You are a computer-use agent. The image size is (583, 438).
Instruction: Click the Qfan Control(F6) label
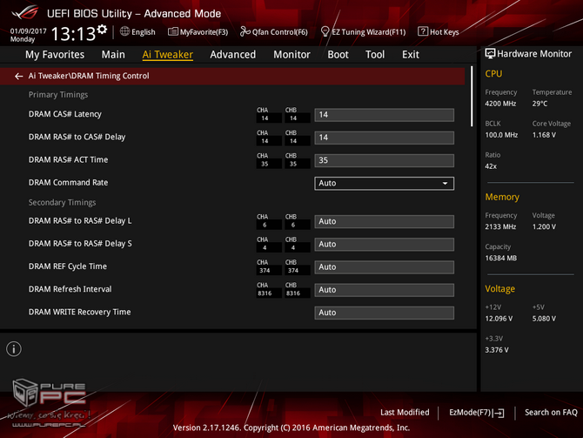[280, 32]
